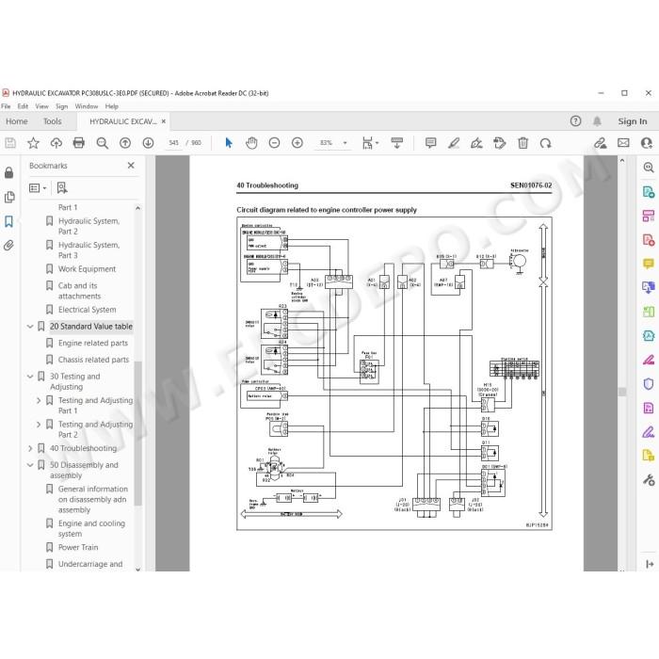Go to previous page arrow
Screen dimensions: 659x659
(x=125, y=143)
